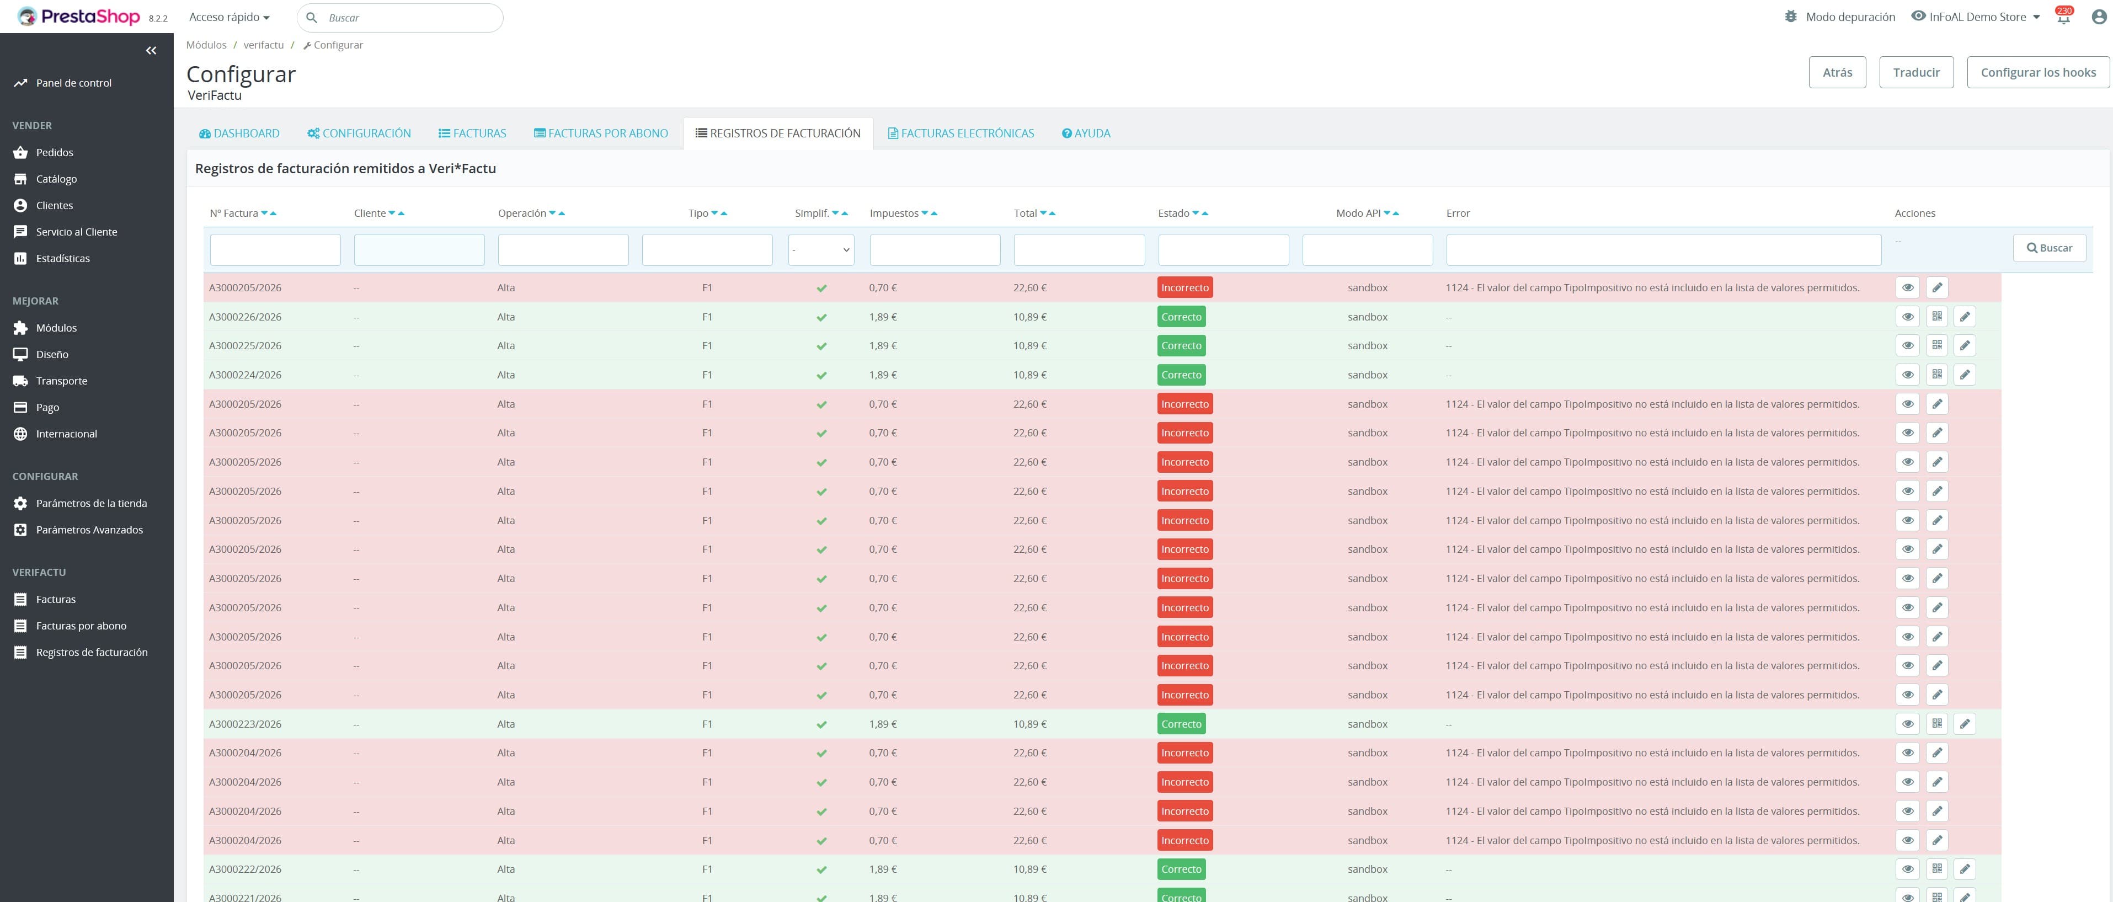Open the Dashboard tab
The width and height of the screenshot is (2113, 902).
click(x=239, y=134)
